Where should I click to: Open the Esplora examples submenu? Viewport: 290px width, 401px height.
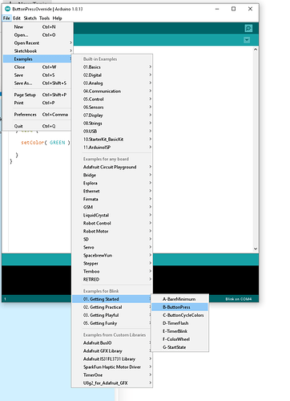tap(112, 183)
